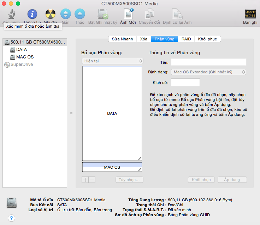Click the Tùy chọn… button

[129, 180]
